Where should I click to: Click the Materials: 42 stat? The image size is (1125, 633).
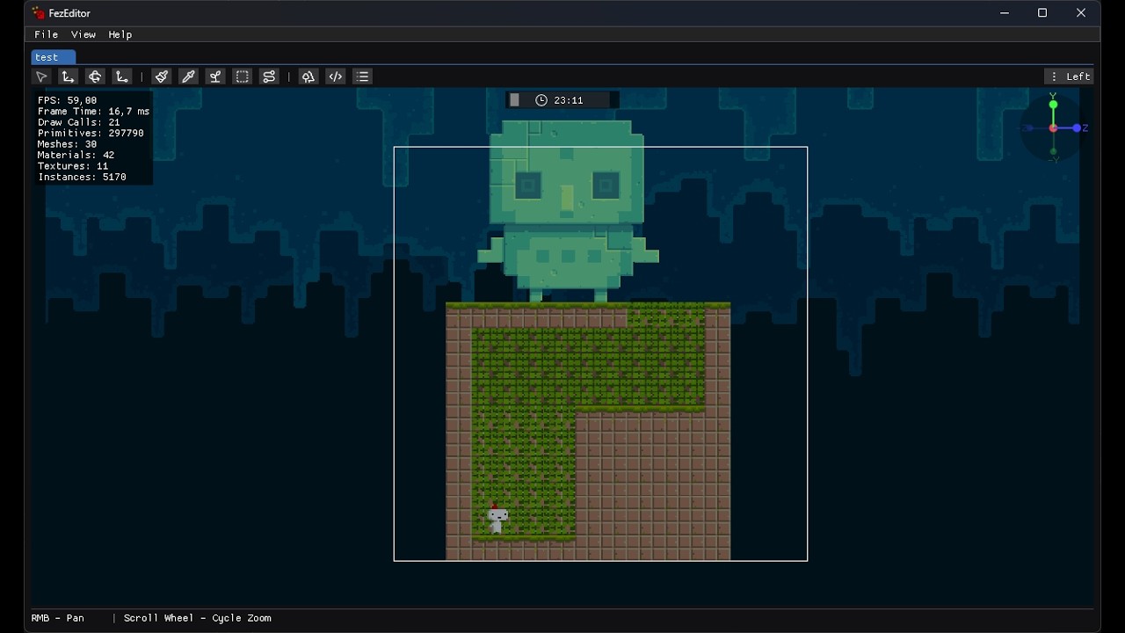[x=76, y=156]
